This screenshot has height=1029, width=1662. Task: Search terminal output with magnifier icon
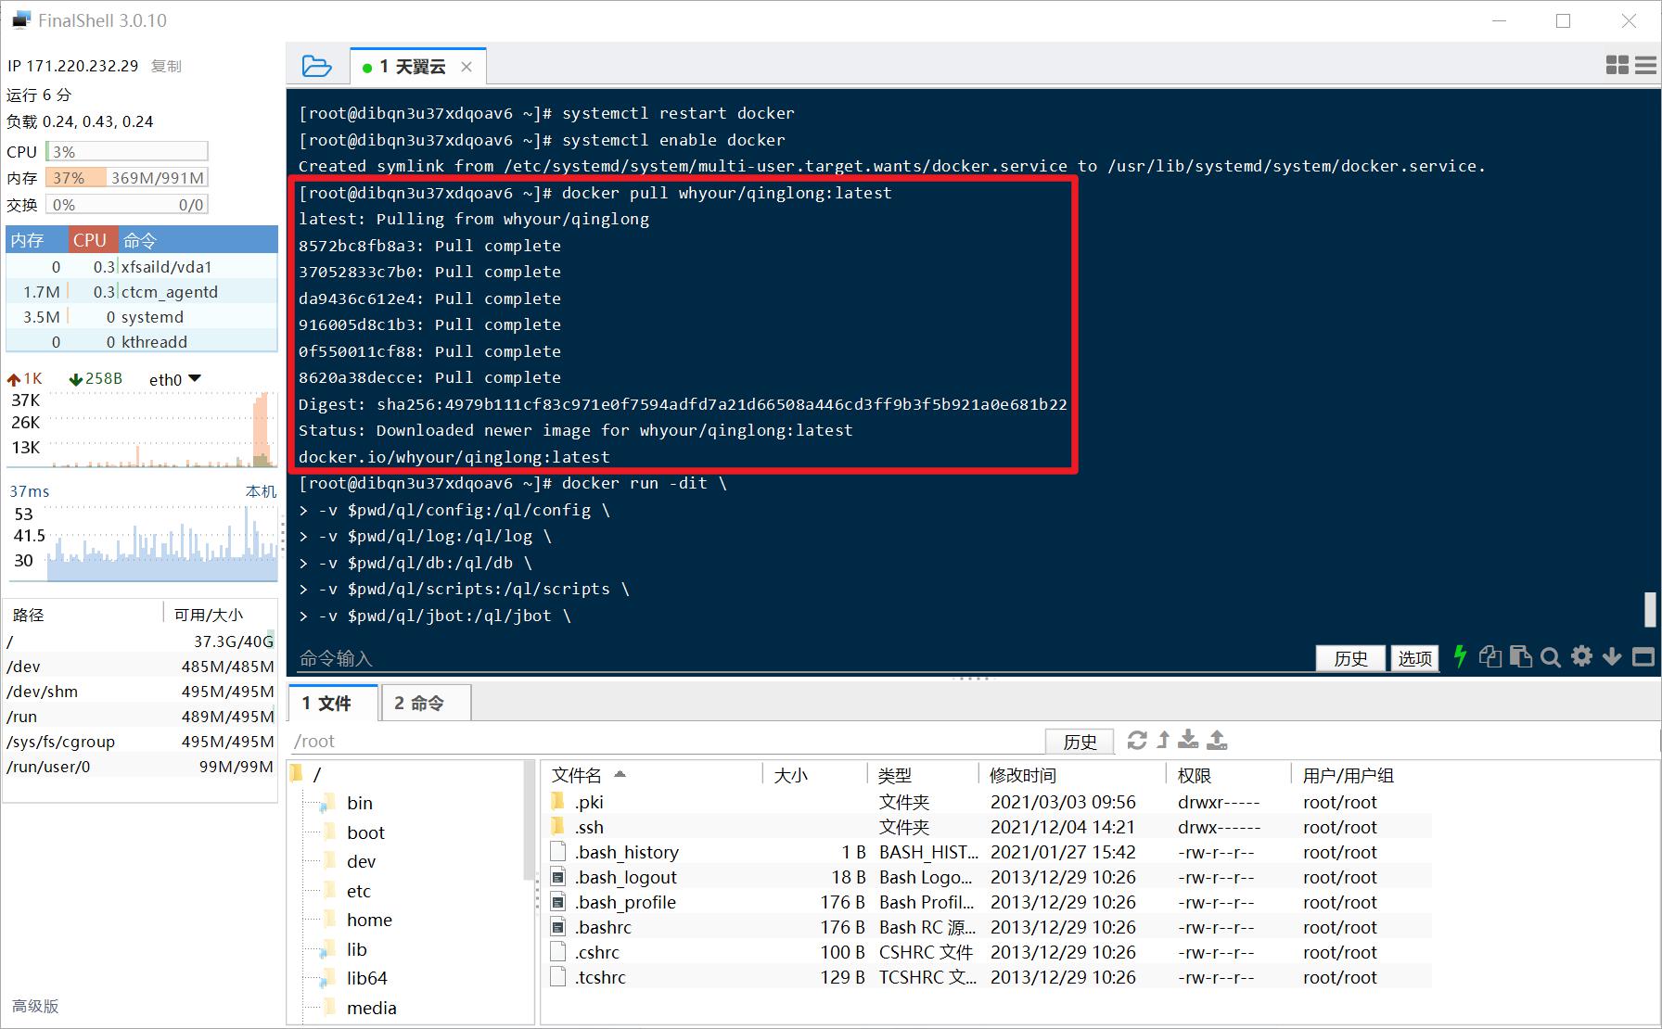tap(1551, 657)
